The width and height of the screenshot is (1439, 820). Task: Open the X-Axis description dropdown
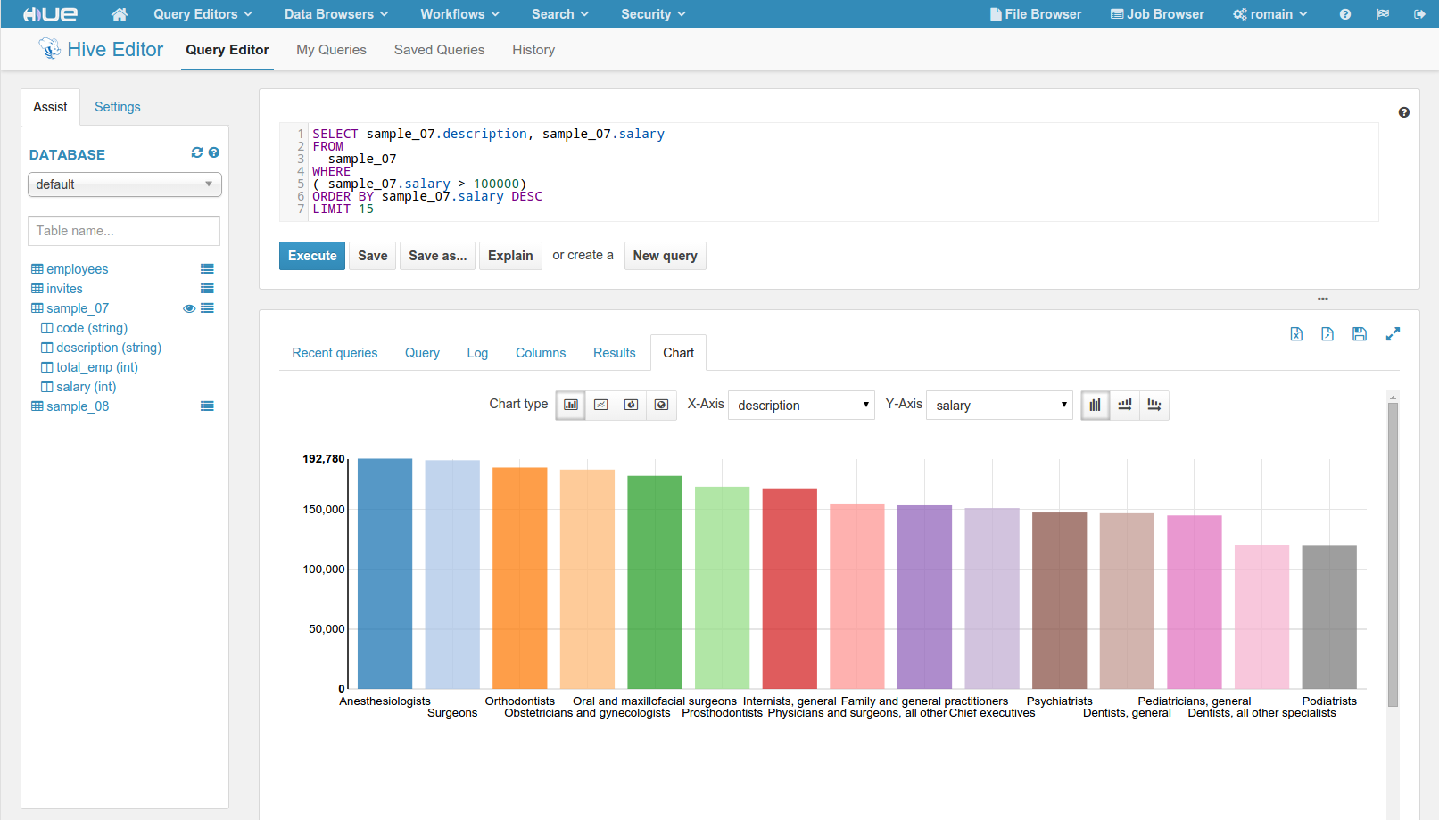(801, 406)
